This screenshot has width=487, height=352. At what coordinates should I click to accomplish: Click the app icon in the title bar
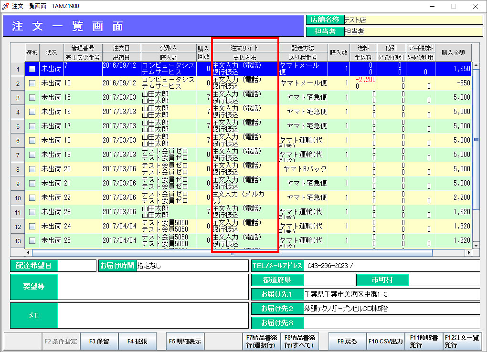click(5, 6)
